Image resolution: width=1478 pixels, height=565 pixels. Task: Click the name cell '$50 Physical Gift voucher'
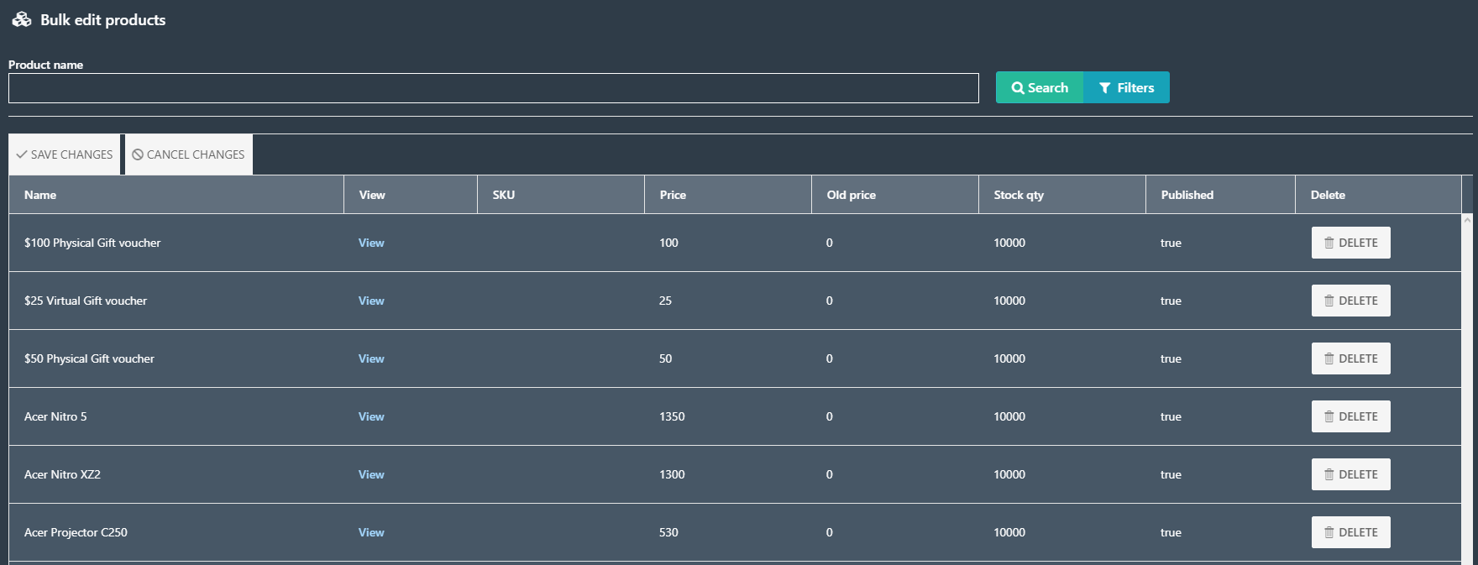(x=176, y=358)
